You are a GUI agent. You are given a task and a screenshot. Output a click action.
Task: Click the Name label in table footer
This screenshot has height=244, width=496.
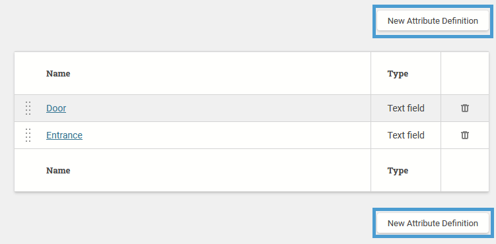[x=58, y=170]
